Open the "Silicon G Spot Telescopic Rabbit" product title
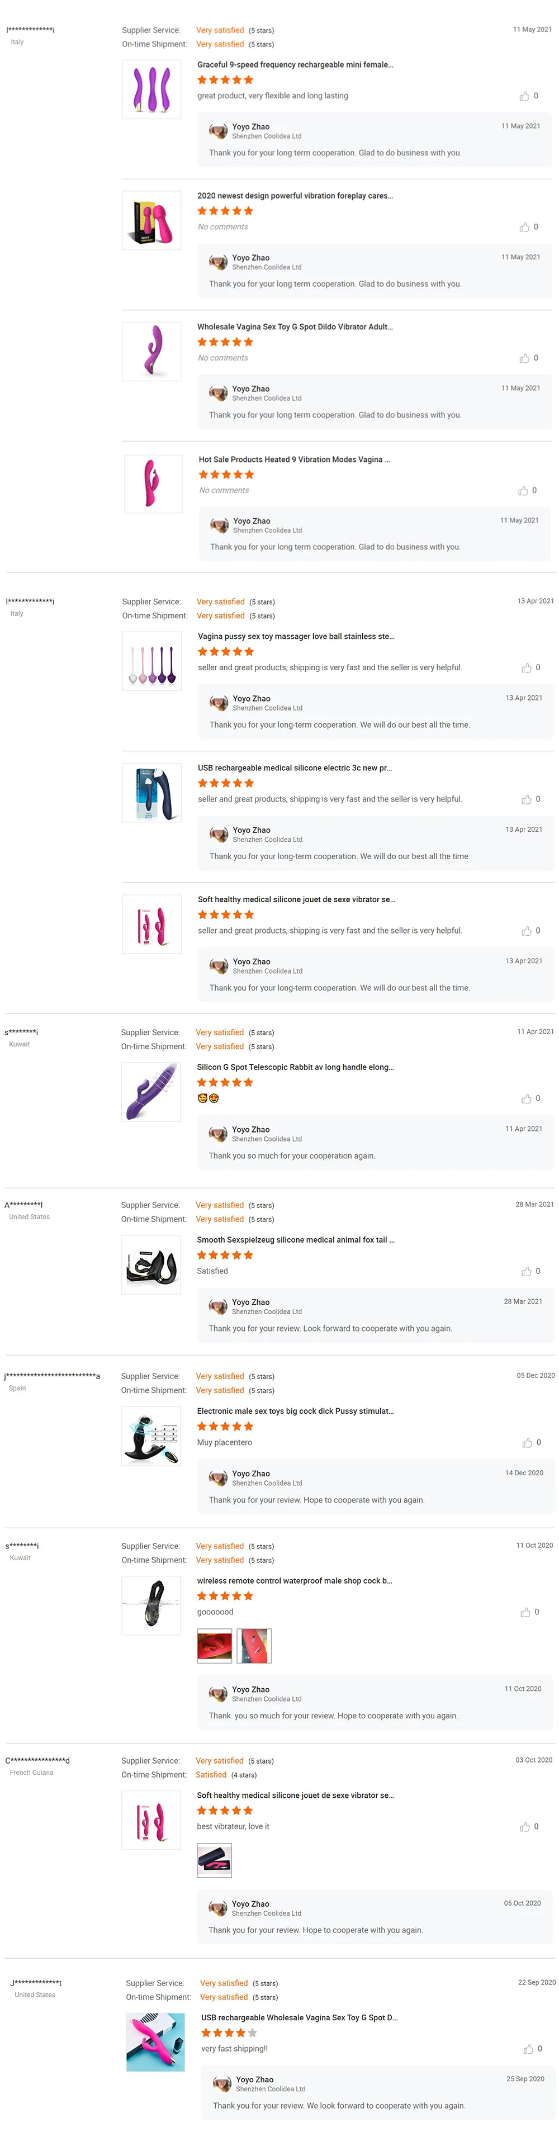Screen dimensions: 559x2146 [x=295, y=1067]
